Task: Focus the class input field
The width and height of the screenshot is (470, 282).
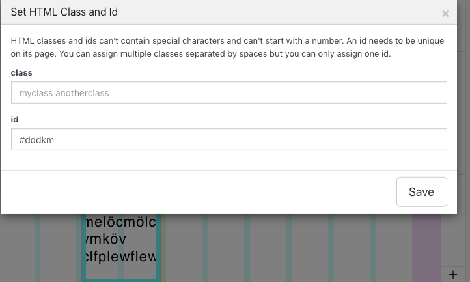Action: [228, 93]
